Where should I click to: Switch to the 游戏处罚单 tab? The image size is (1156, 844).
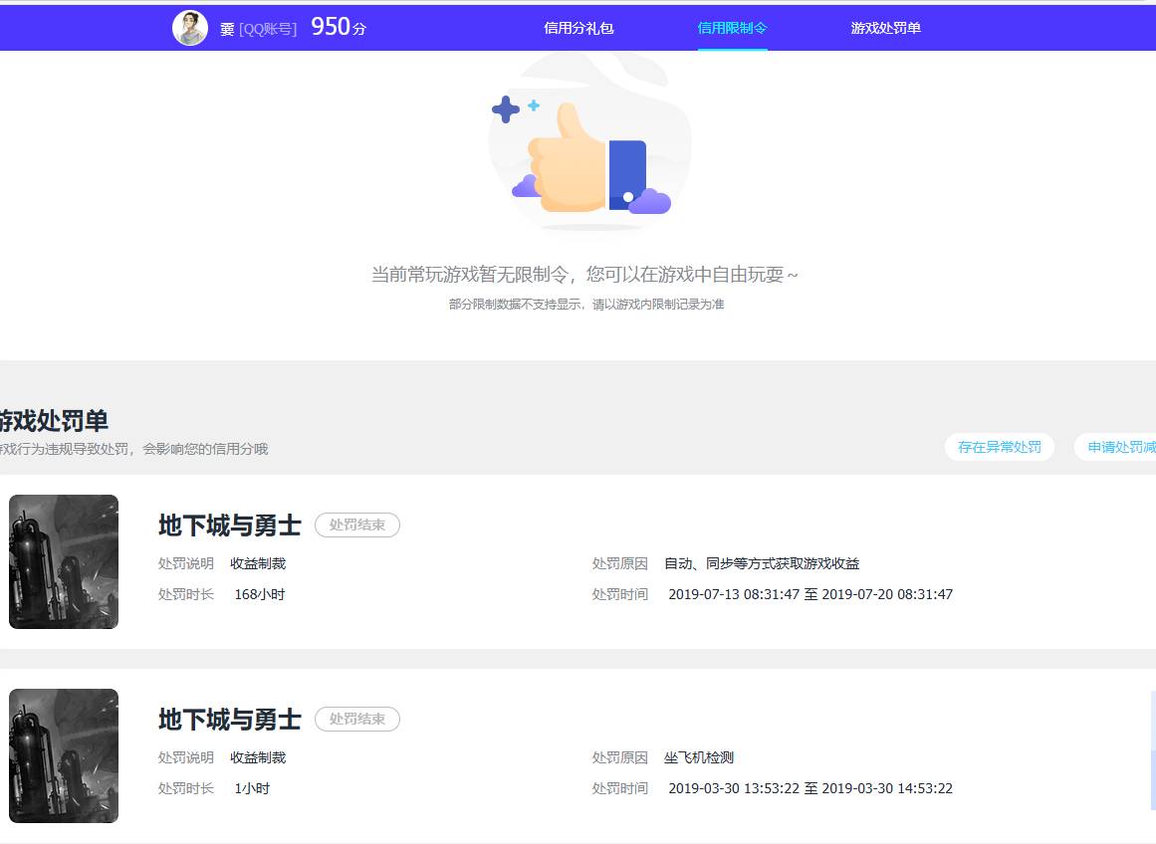[x=886, y=29]
